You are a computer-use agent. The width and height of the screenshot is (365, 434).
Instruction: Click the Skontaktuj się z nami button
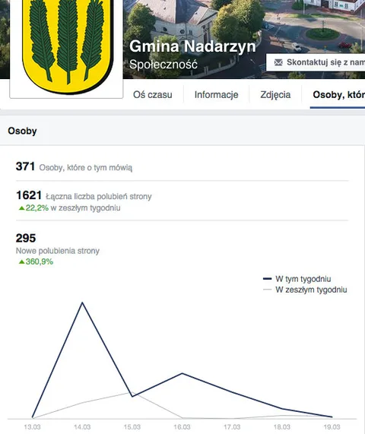coord(316,62)
